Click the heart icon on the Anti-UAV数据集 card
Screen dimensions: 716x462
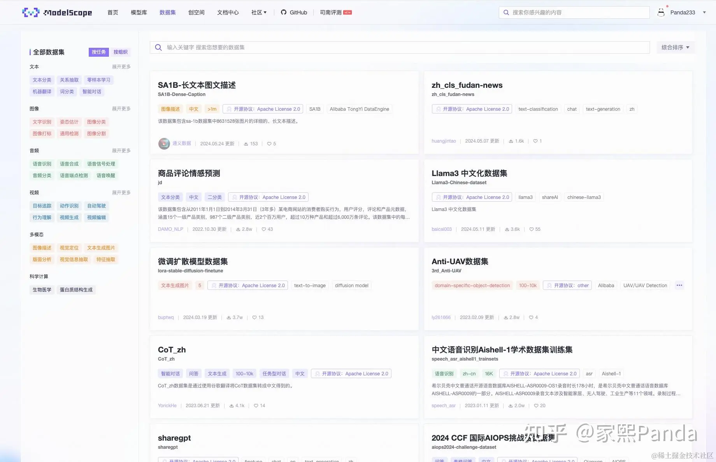(x=531, y=317)
